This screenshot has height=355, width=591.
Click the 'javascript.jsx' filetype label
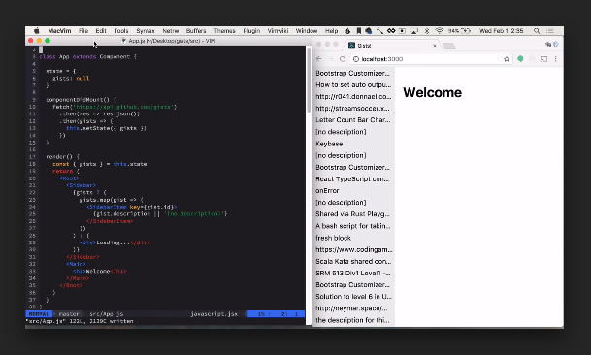coord(213,314)
